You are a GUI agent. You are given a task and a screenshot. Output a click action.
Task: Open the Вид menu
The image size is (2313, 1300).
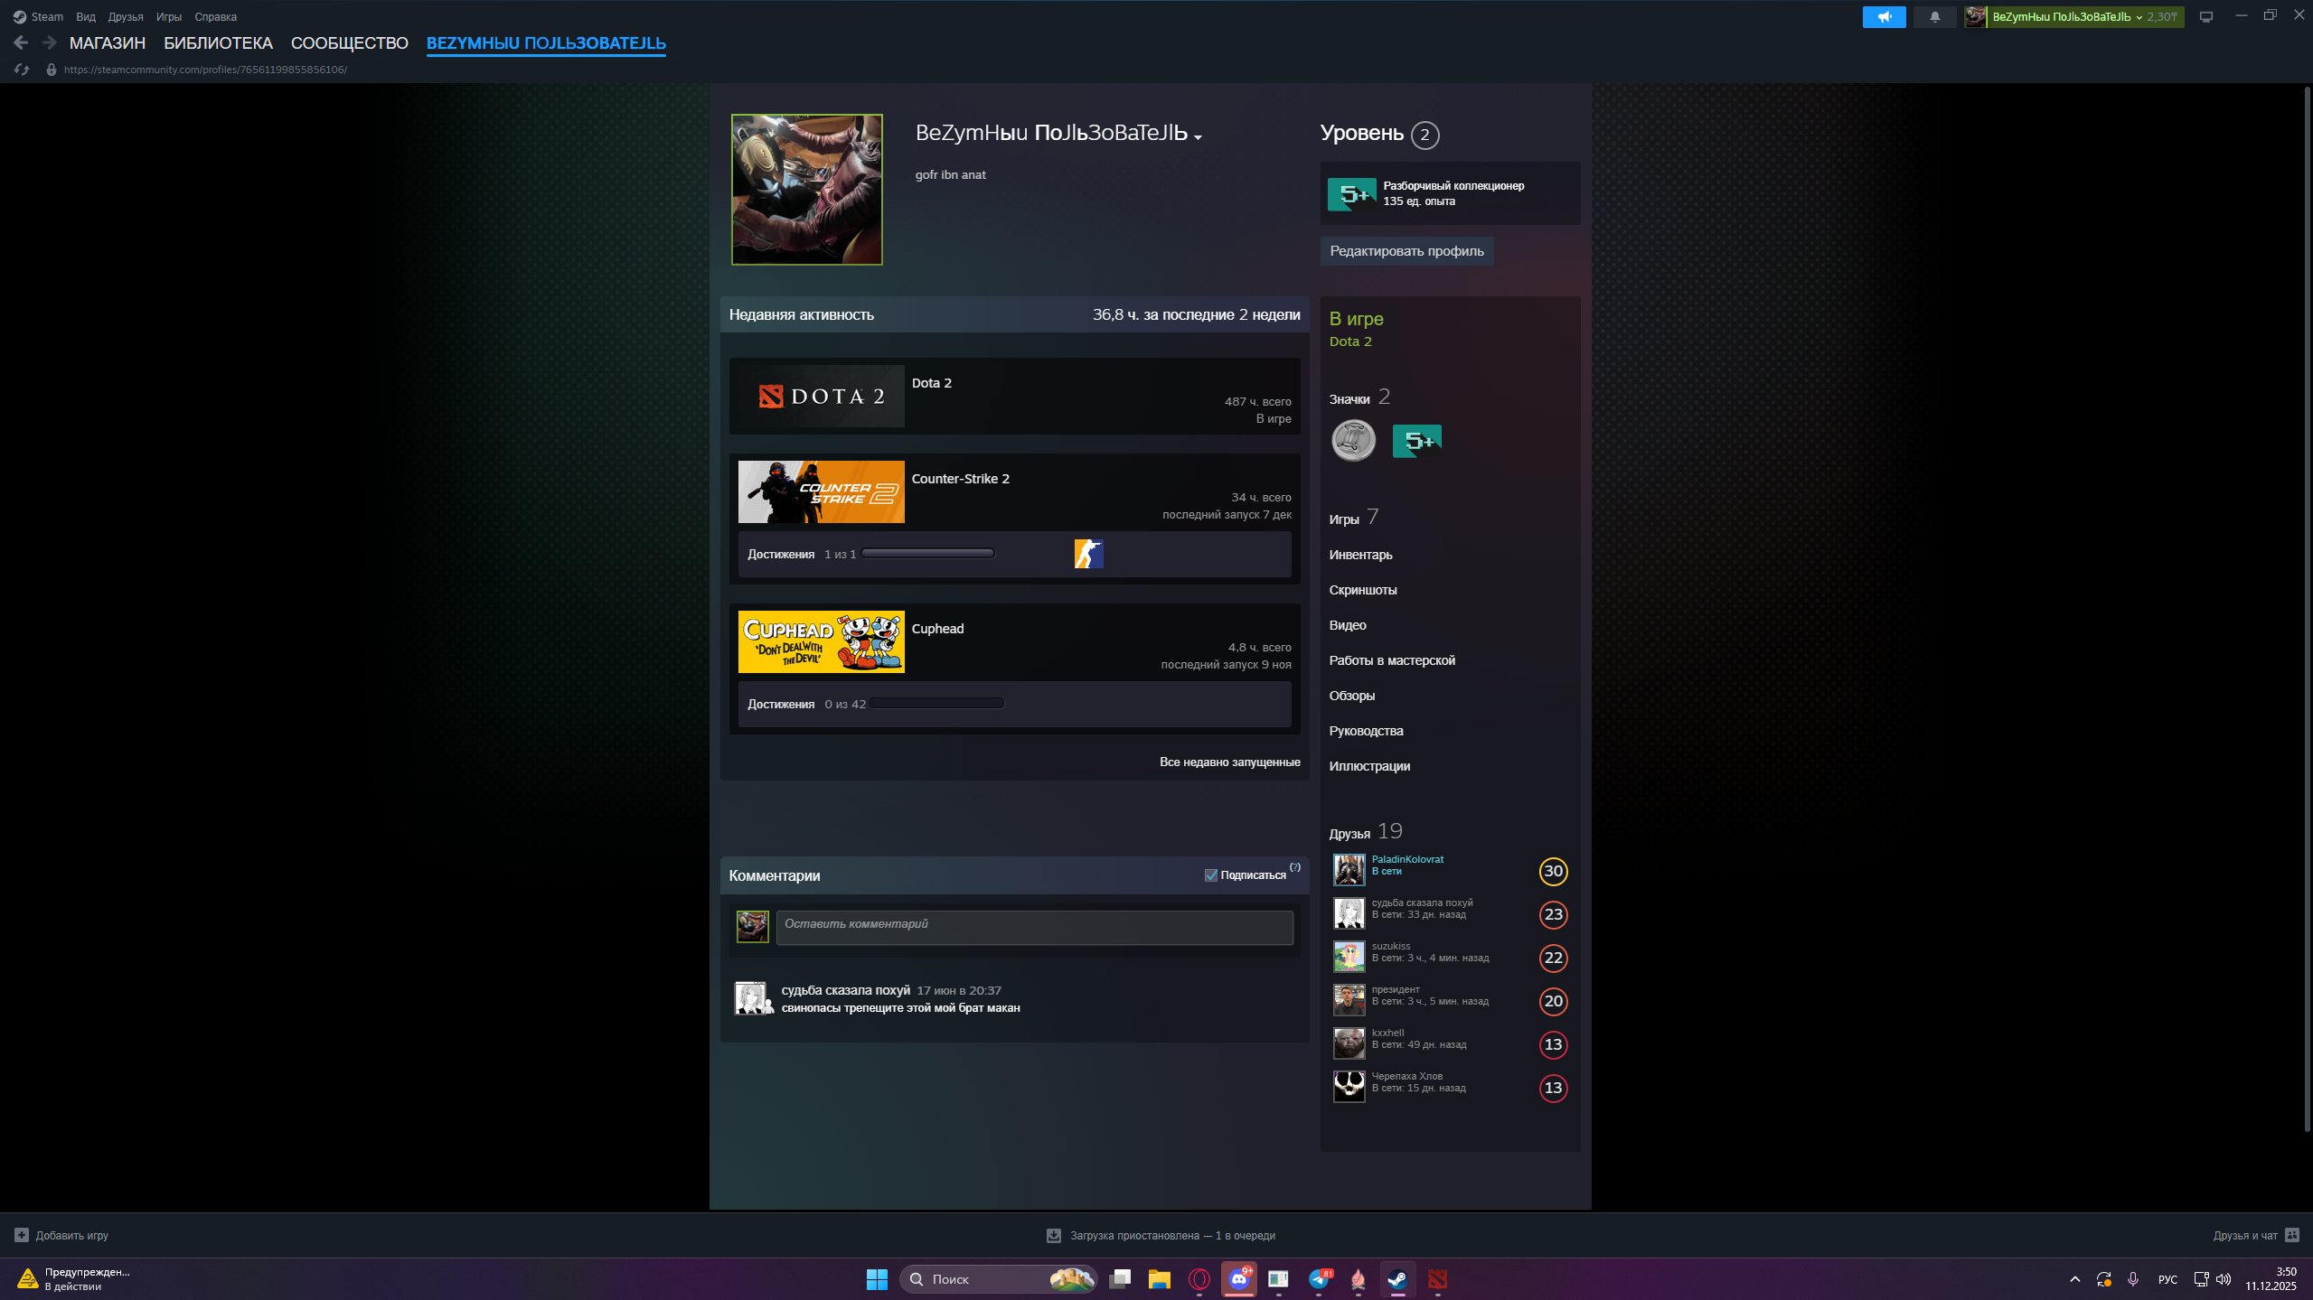(x=86, y=17)
